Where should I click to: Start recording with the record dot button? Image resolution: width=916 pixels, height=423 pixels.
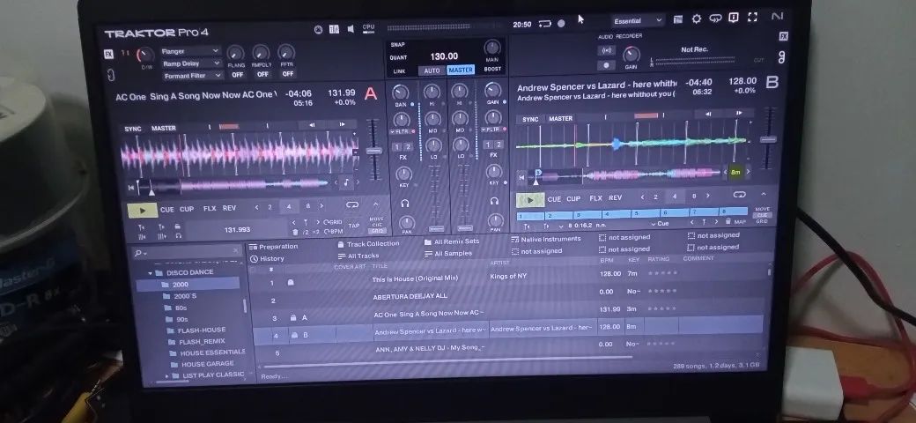pyautogui.click(x=606, y=65)
